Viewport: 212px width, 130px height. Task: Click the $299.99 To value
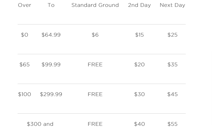pos(51,94)
